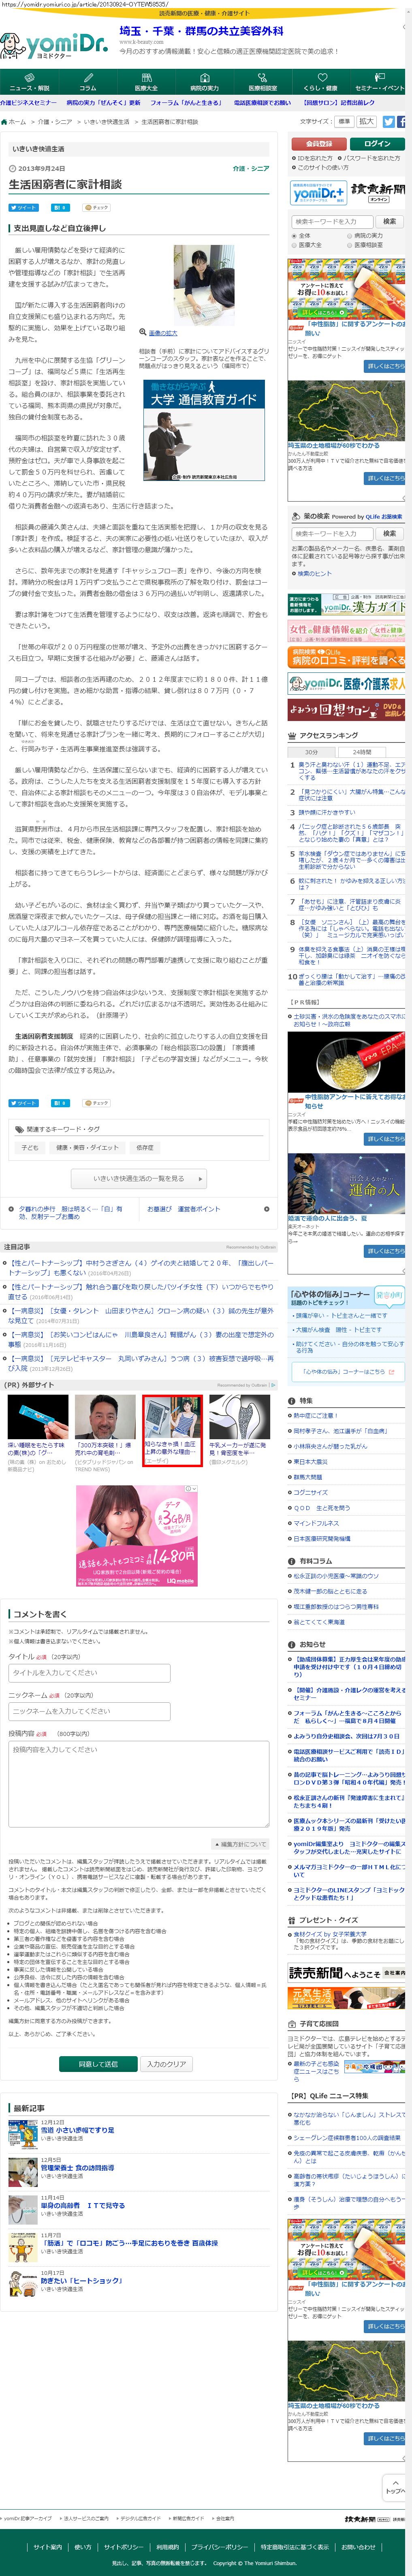Screen dimensions: 412x2576
Task: Click the article photo of consultation
Action: 204,286
